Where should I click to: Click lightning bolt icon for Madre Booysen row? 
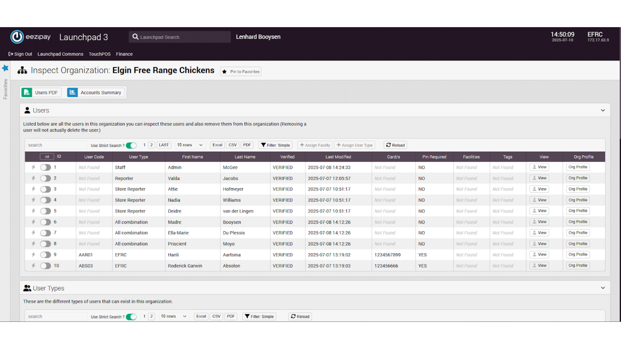(33, 222)
